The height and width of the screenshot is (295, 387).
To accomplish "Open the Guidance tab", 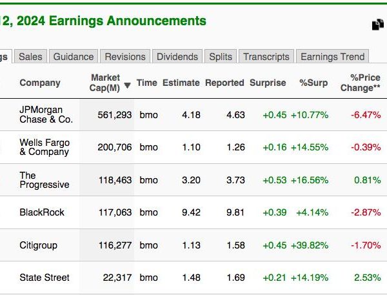I will [x=74, y=57].
